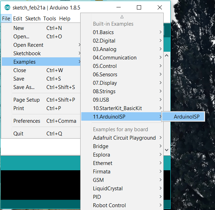Choose Open... in File menu

pyautogui.click(x=41, y=37)
